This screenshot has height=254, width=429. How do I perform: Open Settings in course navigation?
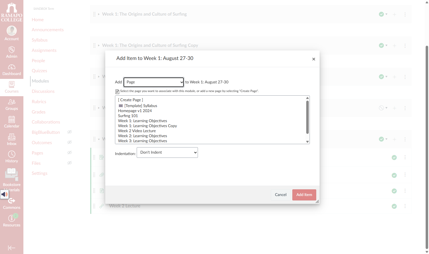click(x=40, y=173)
